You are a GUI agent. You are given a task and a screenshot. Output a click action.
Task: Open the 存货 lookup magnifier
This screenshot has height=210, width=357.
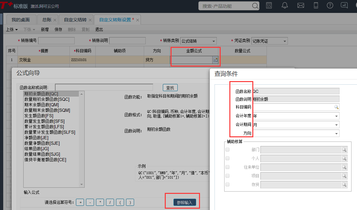(x=344, y=184)
